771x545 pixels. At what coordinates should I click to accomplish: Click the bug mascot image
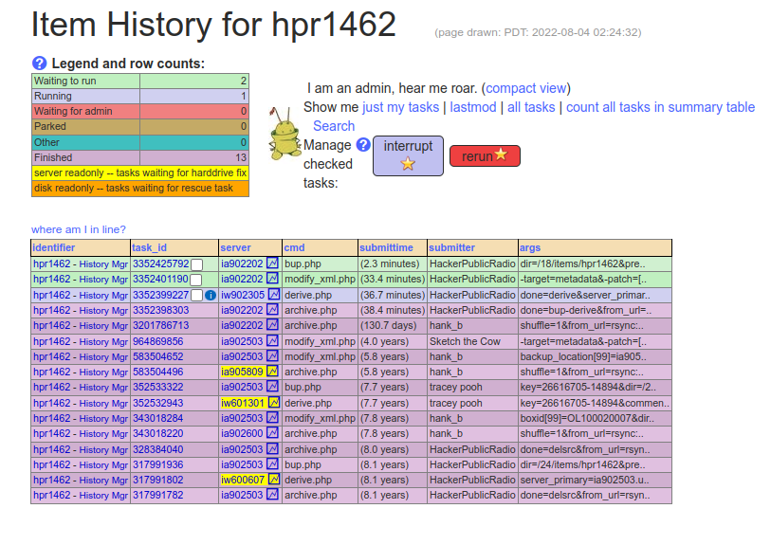(285, 134)
